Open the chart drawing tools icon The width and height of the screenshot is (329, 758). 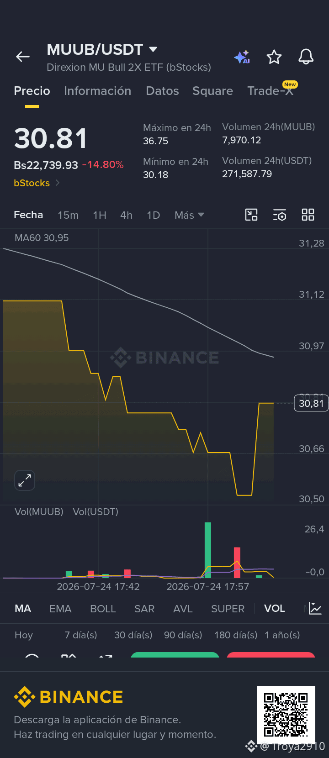(x=251, y=215)
